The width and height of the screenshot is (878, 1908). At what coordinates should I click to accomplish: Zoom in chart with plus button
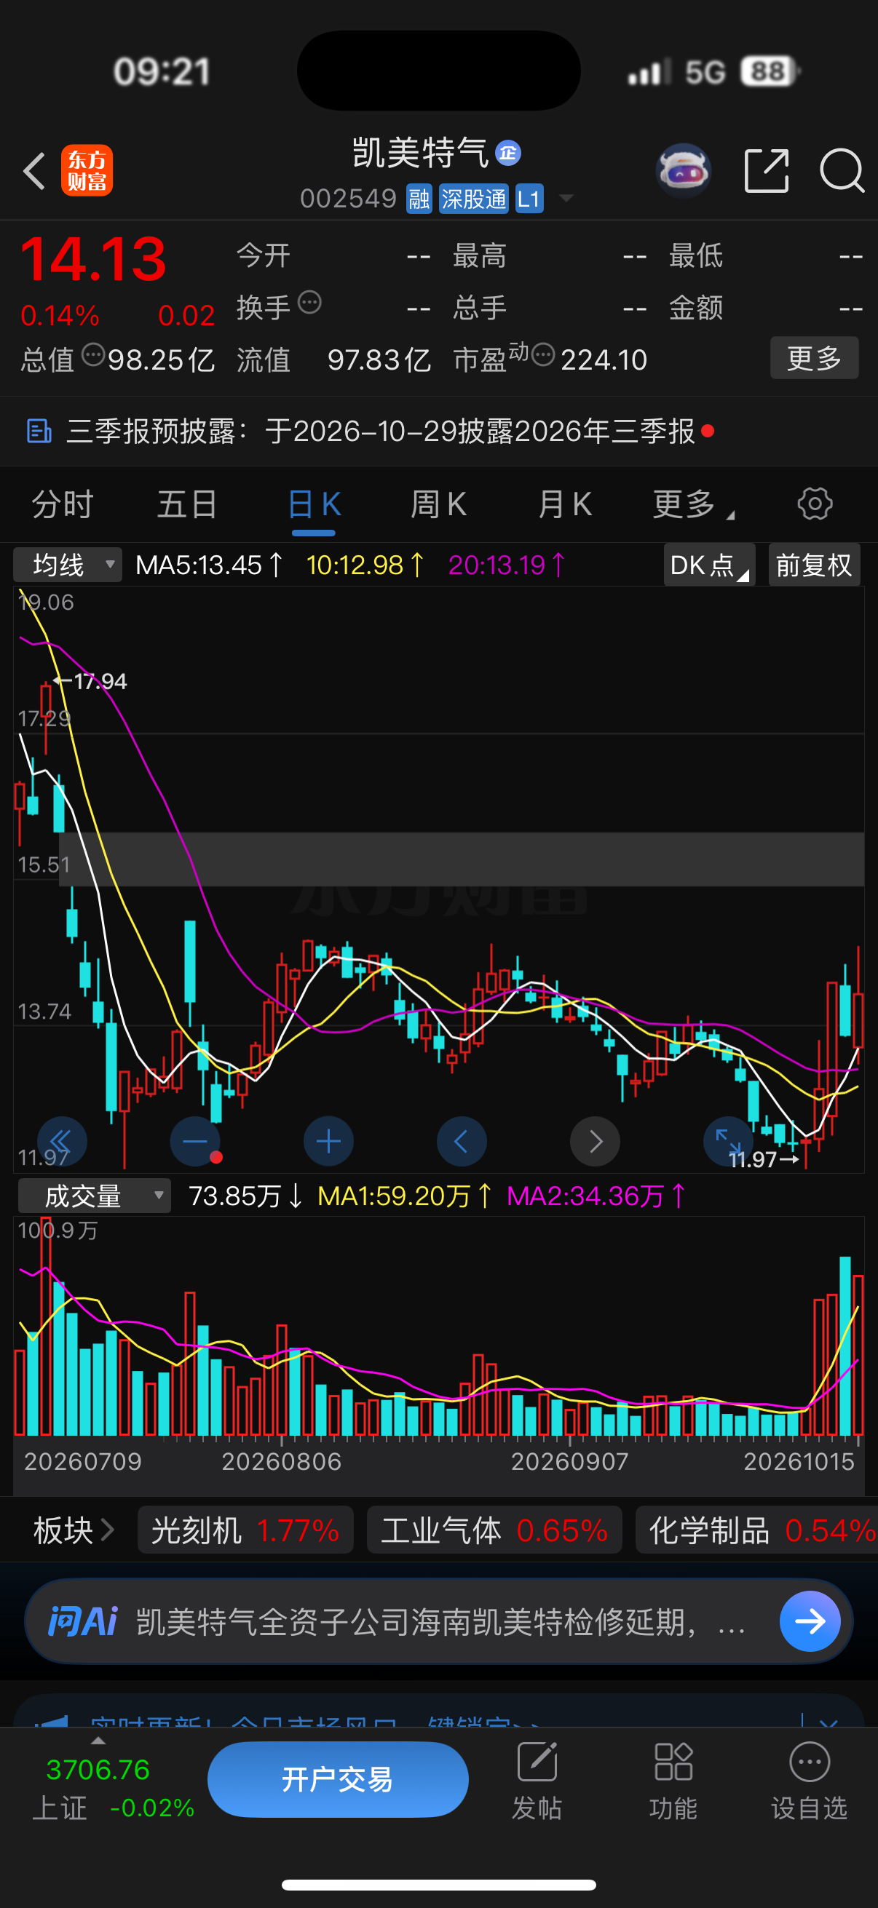click(328, 1141)
